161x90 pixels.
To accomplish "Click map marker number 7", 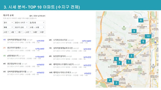I will pos(119,63).
